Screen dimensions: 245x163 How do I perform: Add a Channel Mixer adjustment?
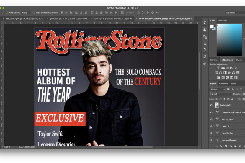point(233,73)
